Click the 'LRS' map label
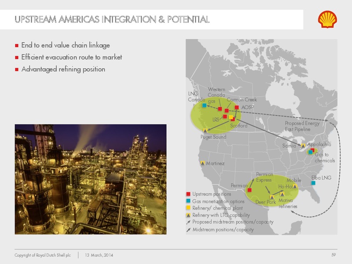352x264 pixels. click(216, 120)
